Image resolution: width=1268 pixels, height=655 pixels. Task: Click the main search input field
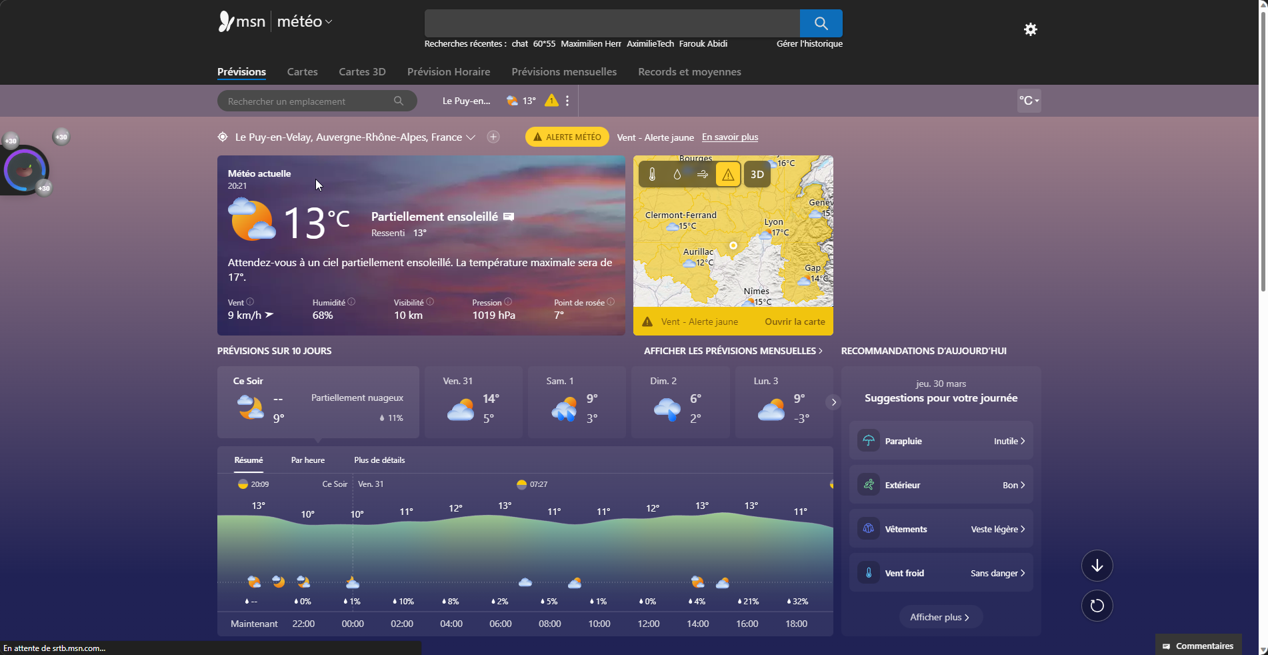[x=612, y=23]
